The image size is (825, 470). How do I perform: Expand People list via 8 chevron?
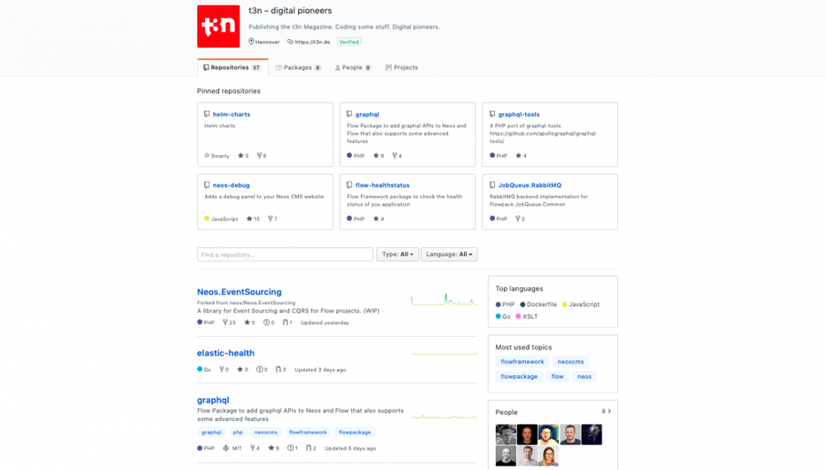point(606,411)
